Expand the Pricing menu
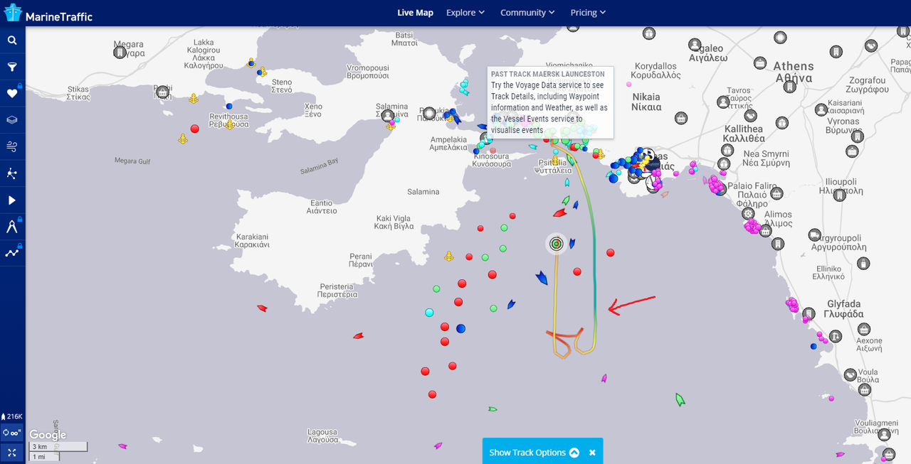 point(588,13)
